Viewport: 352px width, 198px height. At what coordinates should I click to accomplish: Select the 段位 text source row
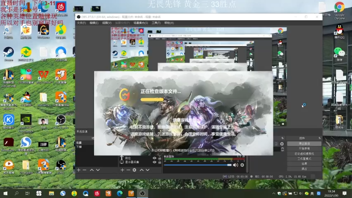[140, 158]
